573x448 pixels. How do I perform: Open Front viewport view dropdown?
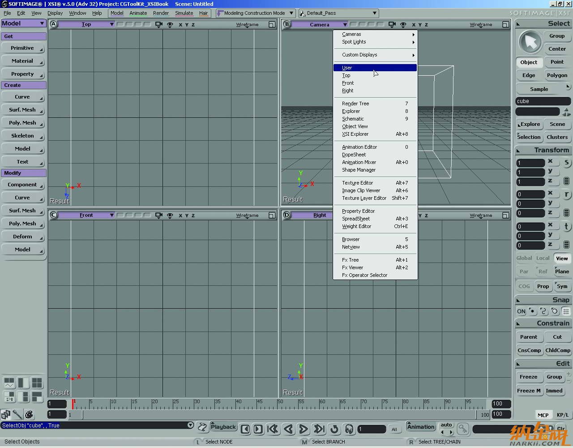(x=86, y=215)
